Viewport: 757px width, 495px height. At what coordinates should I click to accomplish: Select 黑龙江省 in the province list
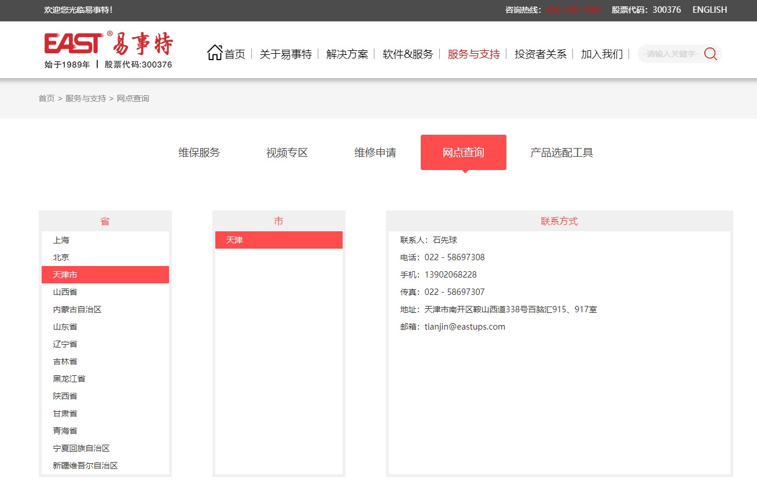click(105, 379)
